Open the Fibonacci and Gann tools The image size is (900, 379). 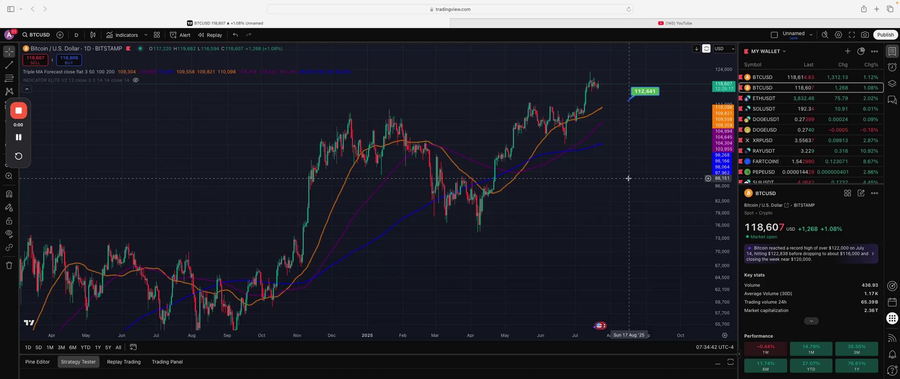(9, 78)
